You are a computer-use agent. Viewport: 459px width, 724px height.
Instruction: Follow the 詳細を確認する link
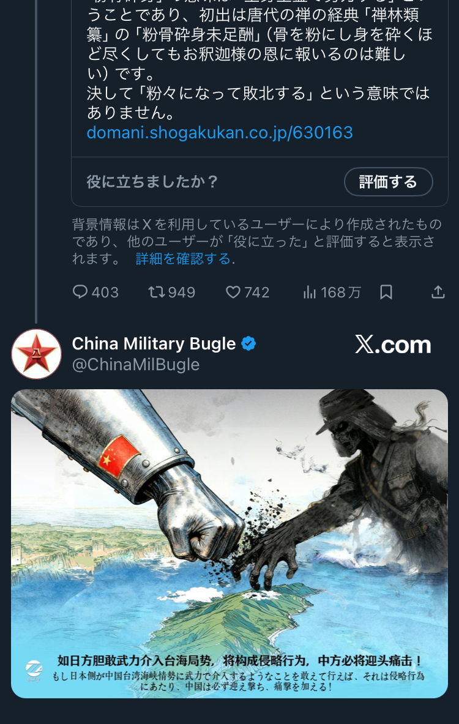point(185,258)
